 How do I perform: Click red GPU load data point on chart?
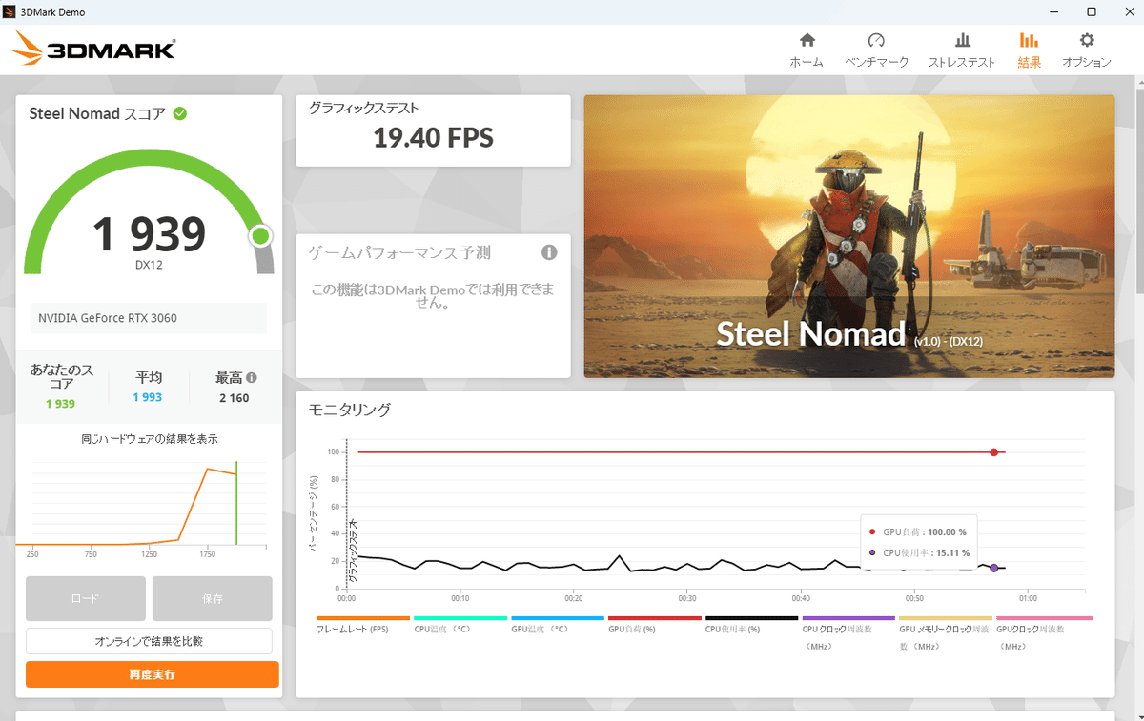coord(994,452)
